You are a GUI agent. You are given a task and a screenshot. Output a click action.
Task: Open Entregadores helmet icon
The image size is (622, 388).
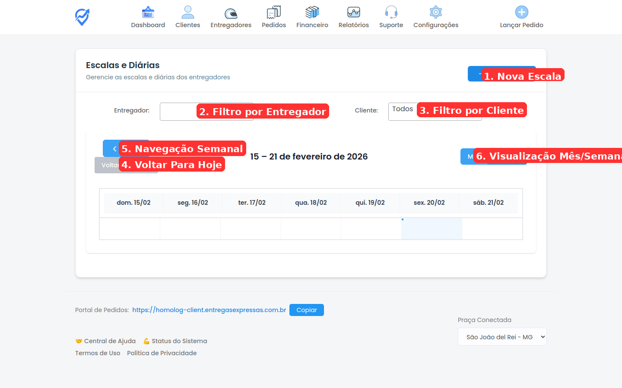[231, 13]
